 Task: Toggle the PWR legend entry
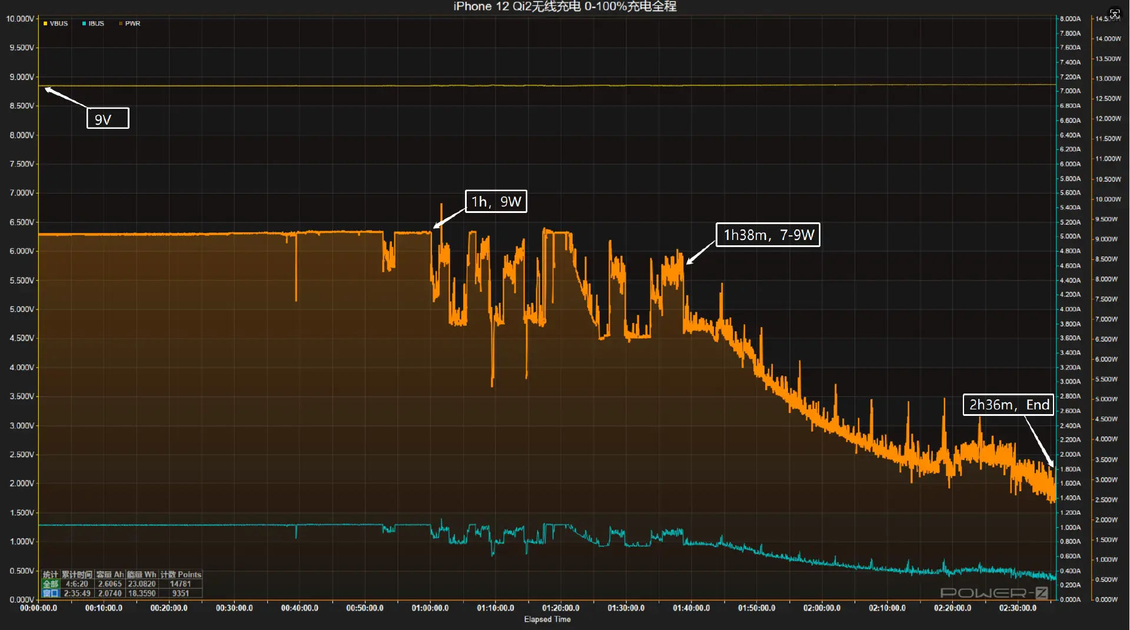[x=129, y=24]
